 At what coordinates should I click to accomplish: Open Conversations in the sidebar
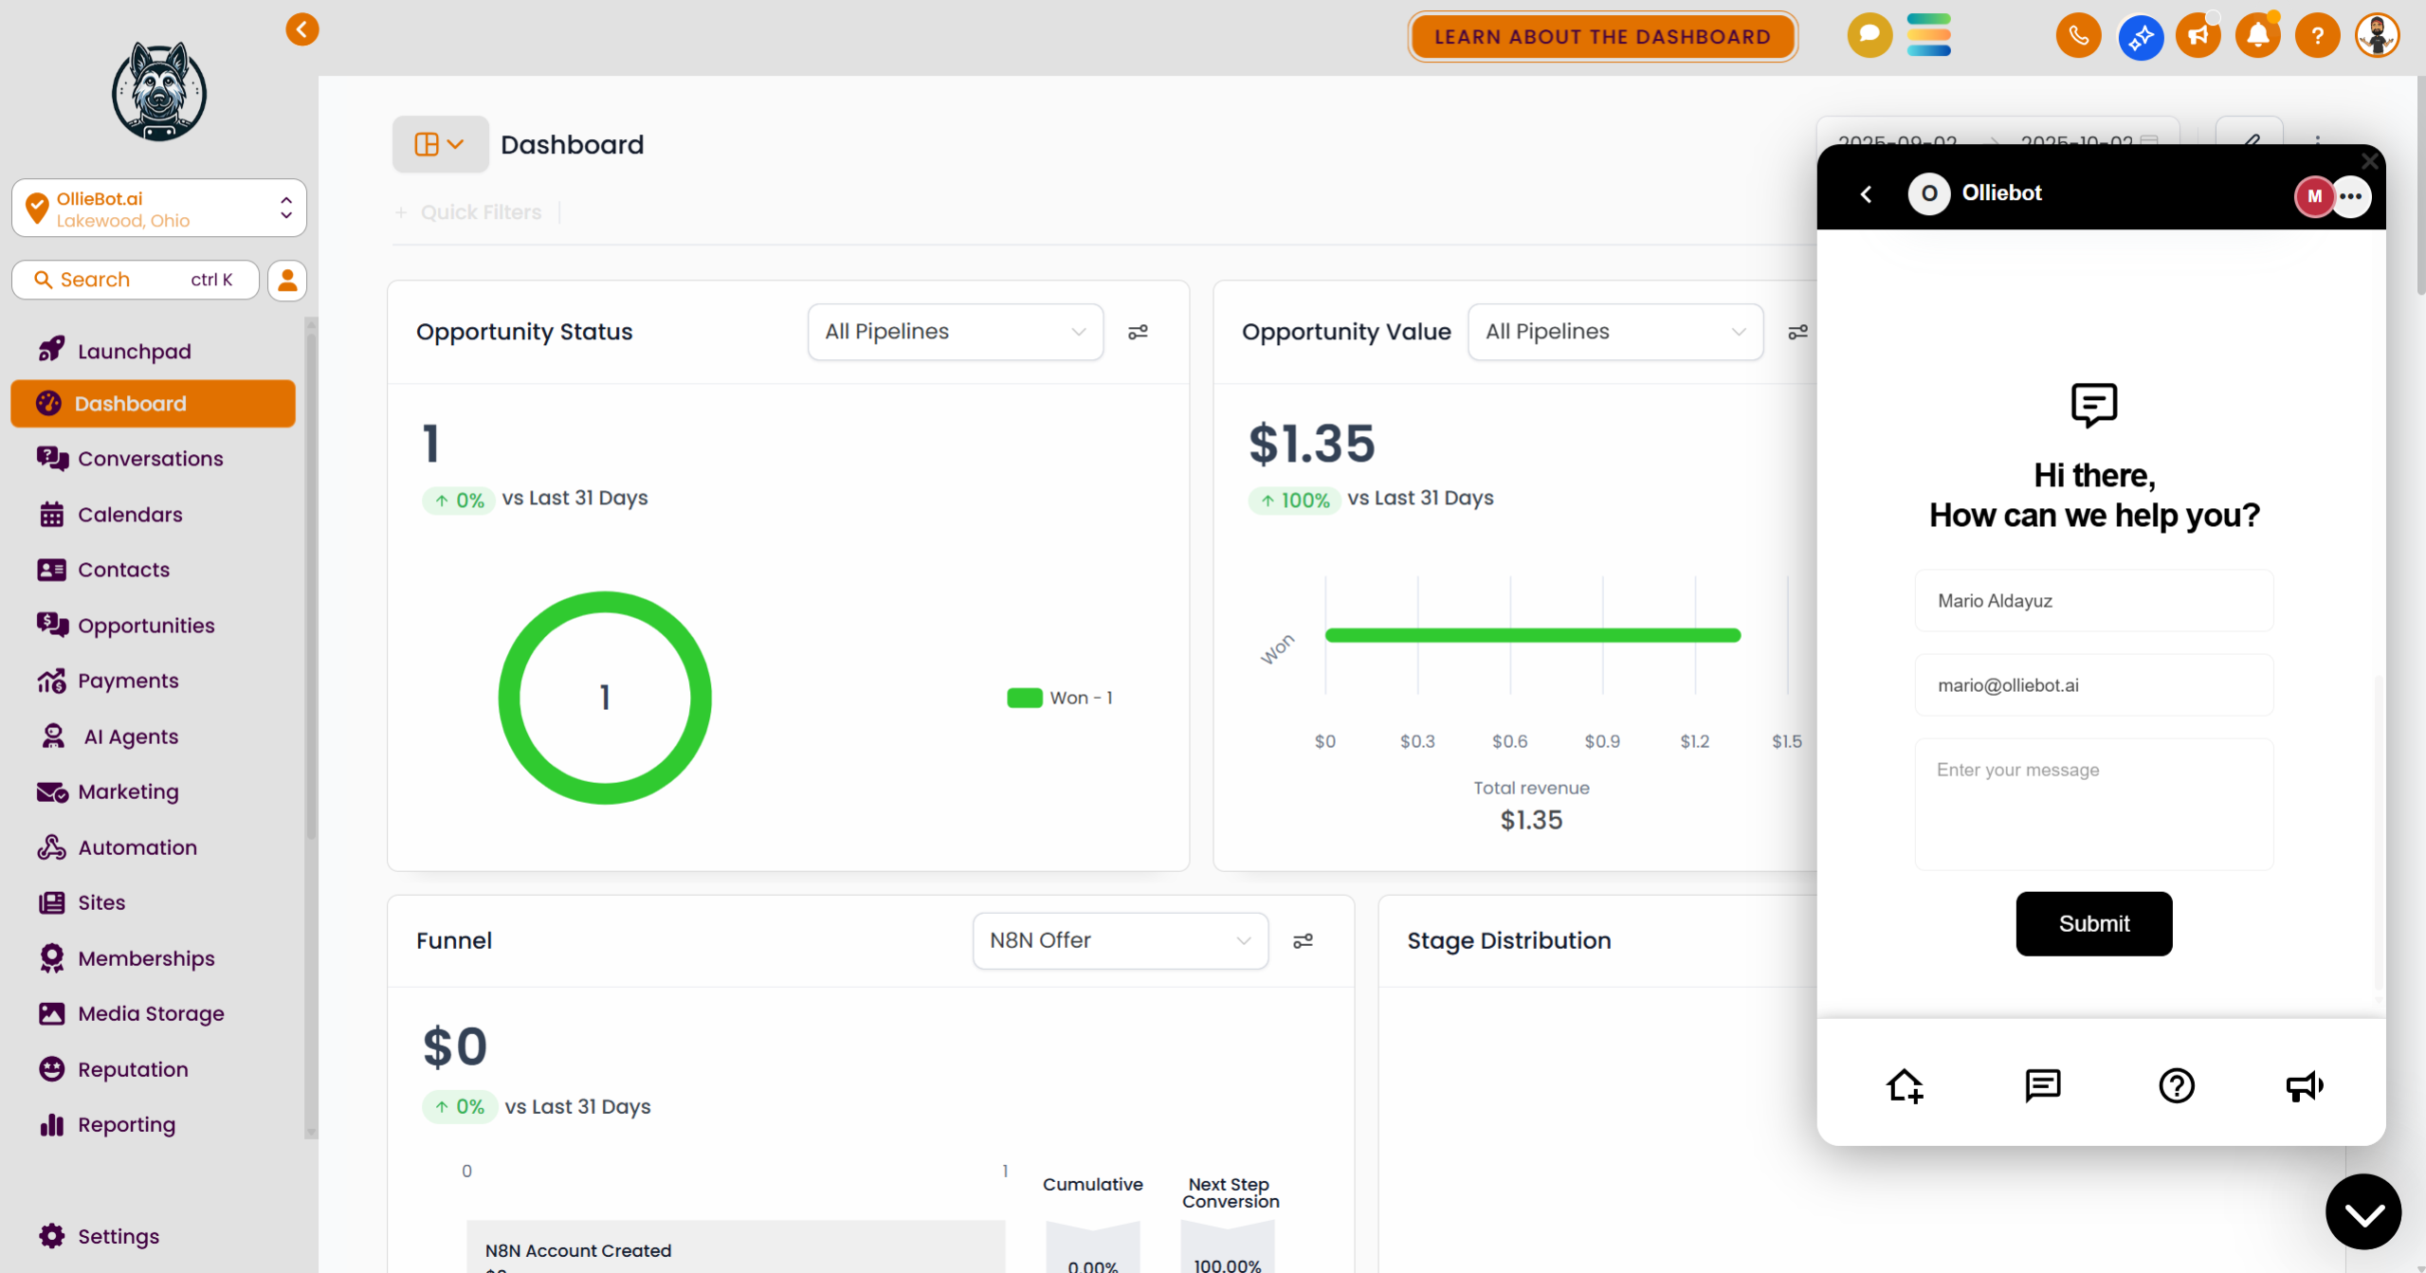pyautogui.click(x=150, y=459)
